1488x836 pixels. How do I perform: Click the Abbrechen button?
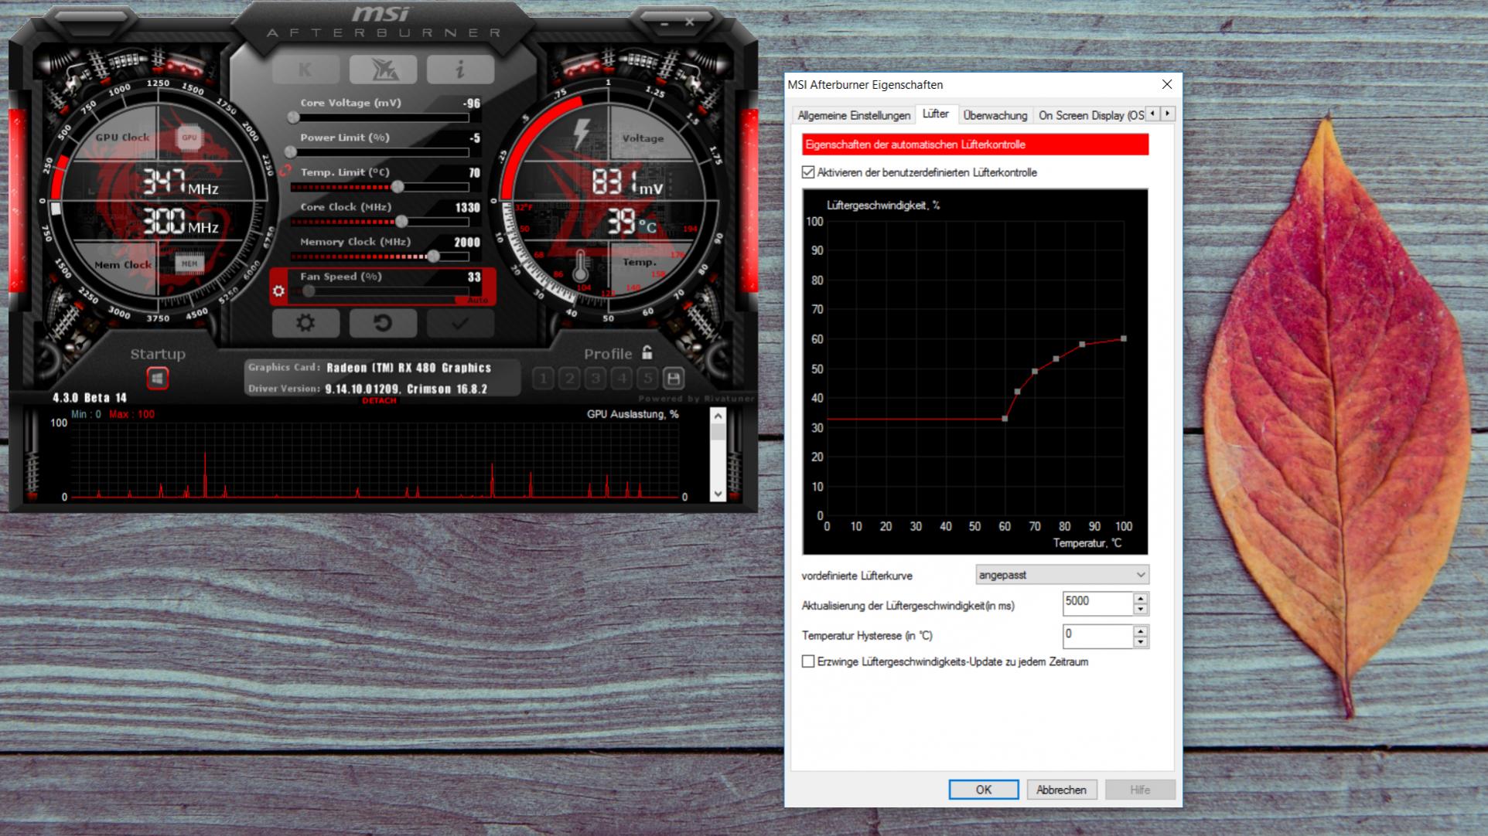(x=1061, y=790)
